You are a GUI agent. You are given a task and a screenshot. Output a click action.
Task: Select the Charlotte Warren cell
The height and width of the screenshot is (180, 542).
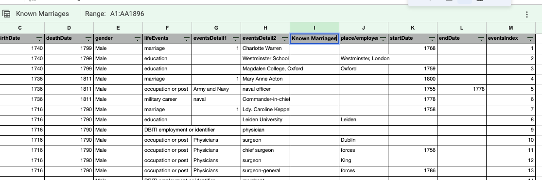265,49
